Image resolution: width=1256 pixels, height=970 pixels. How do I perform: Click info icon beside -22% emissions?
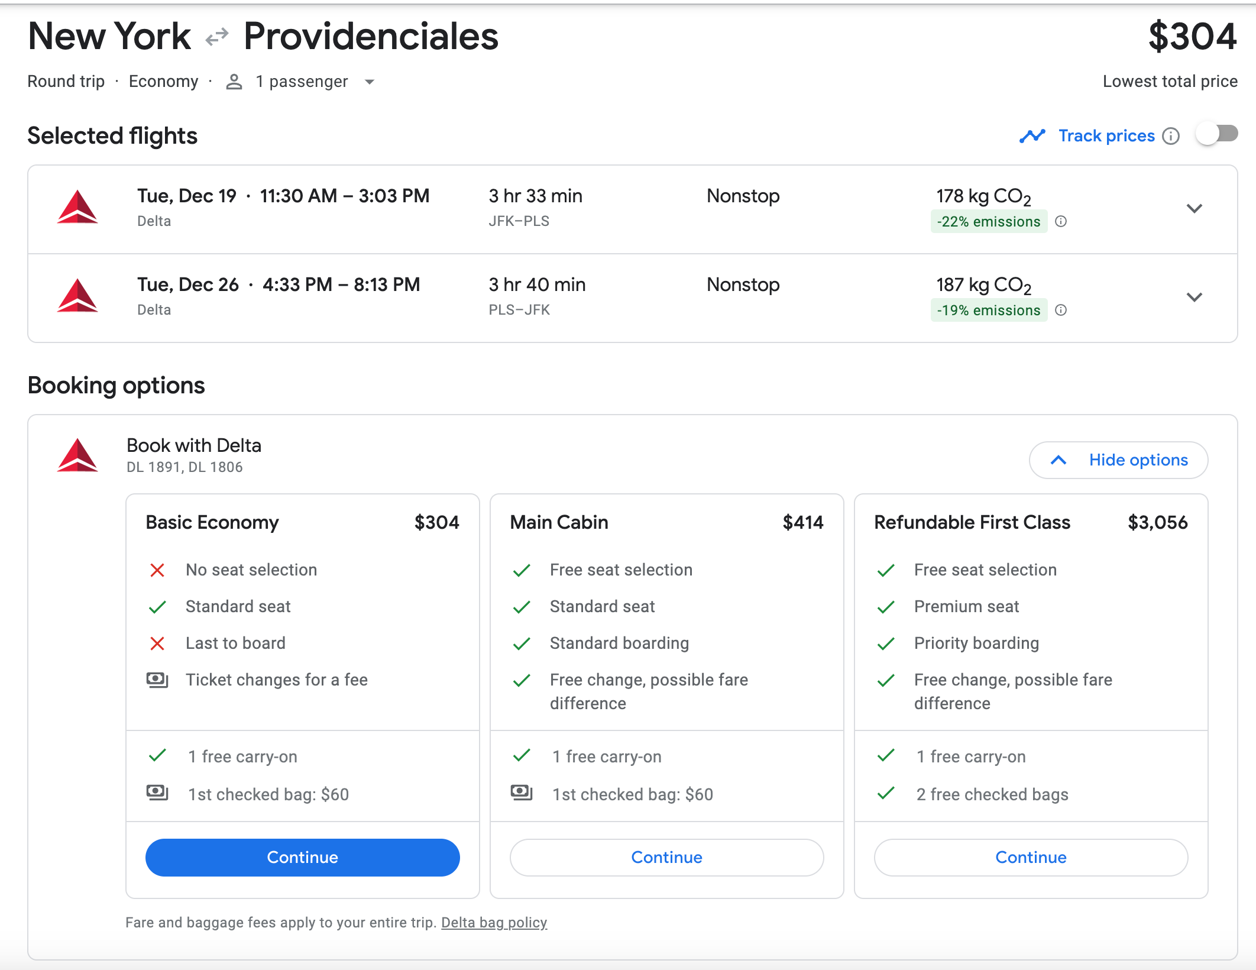coord(1061,222)
